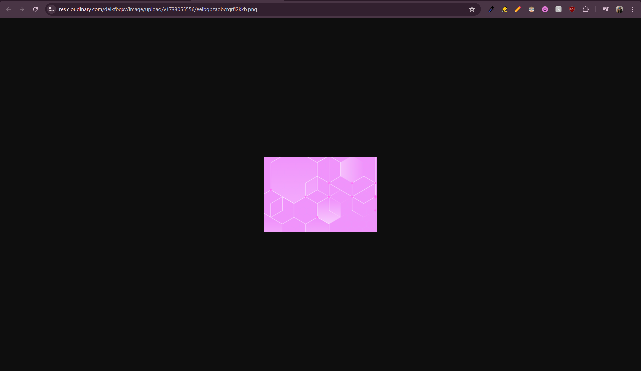Click the pink power button extension
The width and height of the screenshot is (641, 371).
coord(545,9)
